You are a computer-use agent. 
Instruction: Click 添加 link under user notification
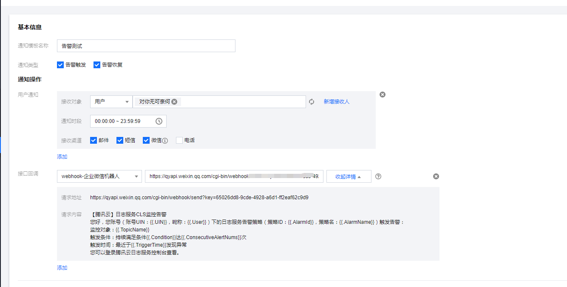point(62,157)
